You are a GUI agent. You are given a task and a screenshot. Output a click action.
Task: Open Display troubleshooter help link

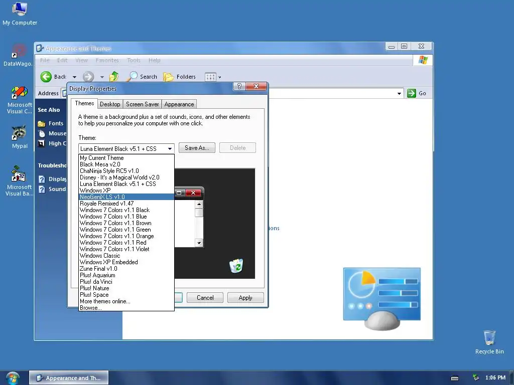[x=52, y=179]
